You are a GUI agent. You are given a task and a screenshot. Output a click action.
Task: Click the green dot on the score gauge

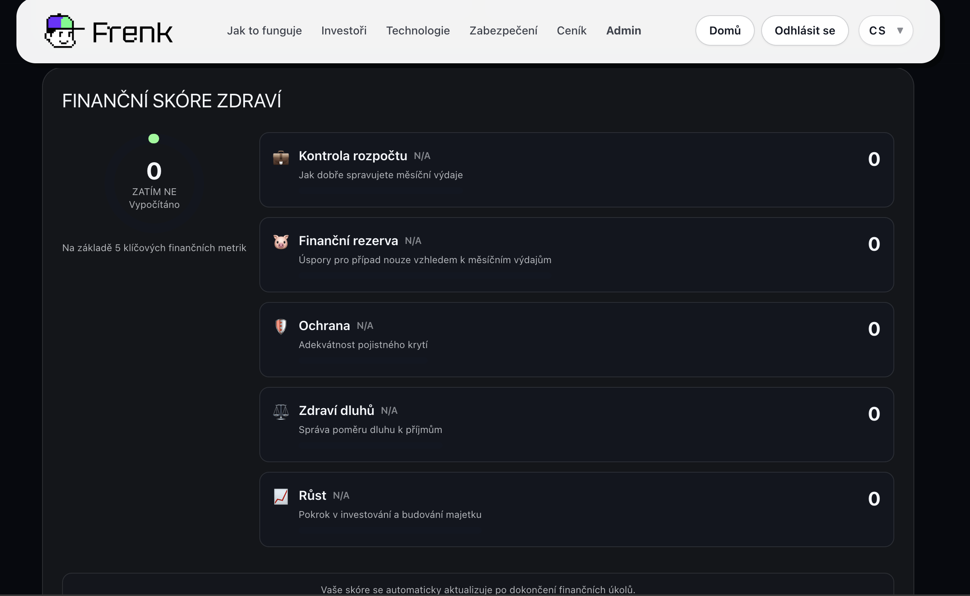[x=154, y=139]
